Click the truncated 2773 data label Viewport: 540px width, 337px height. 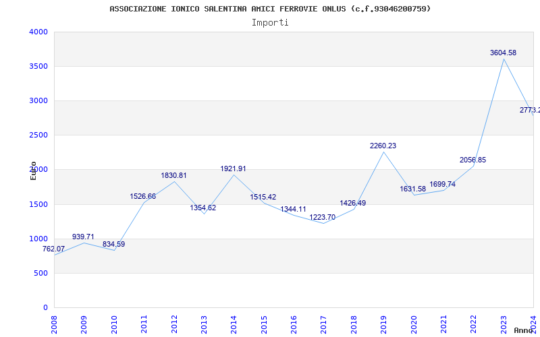tap(530, 111)
